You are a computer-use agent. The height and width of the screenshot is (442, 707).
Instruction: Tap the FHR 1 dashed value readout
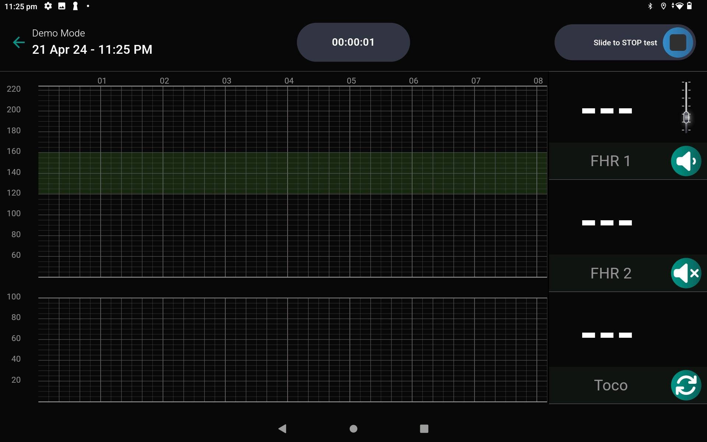point(607,111)
